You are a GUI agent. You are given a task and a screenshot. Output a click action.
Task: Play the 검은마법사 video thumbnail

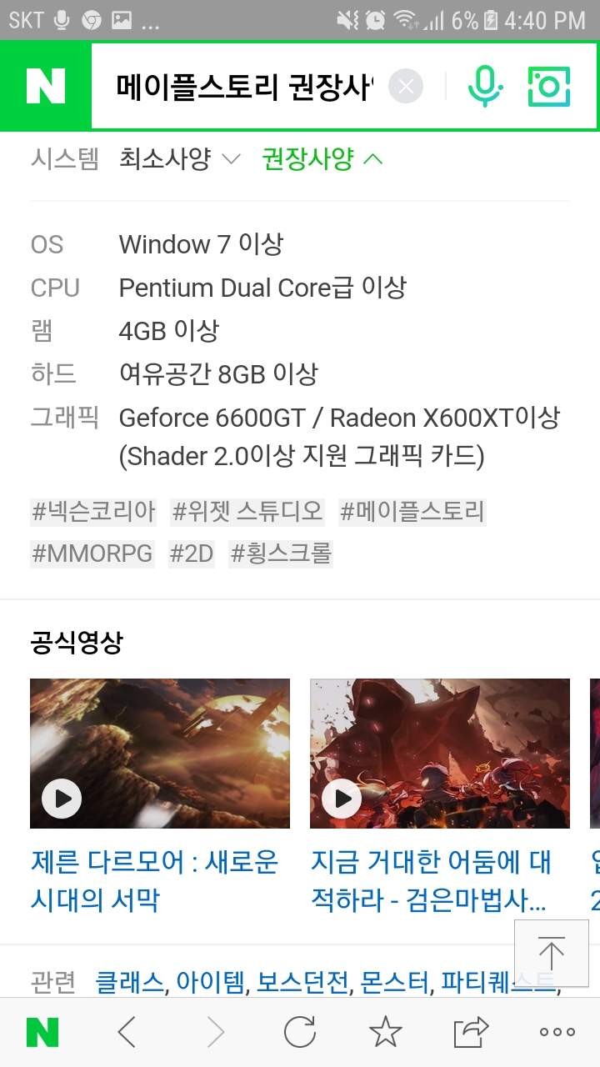440,754
